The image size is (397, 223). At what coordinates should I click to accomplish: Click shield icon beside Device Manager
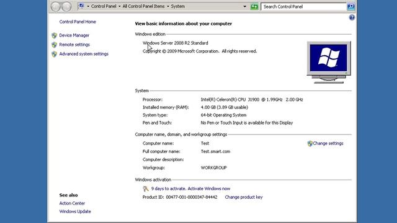[x=54, y=35]
